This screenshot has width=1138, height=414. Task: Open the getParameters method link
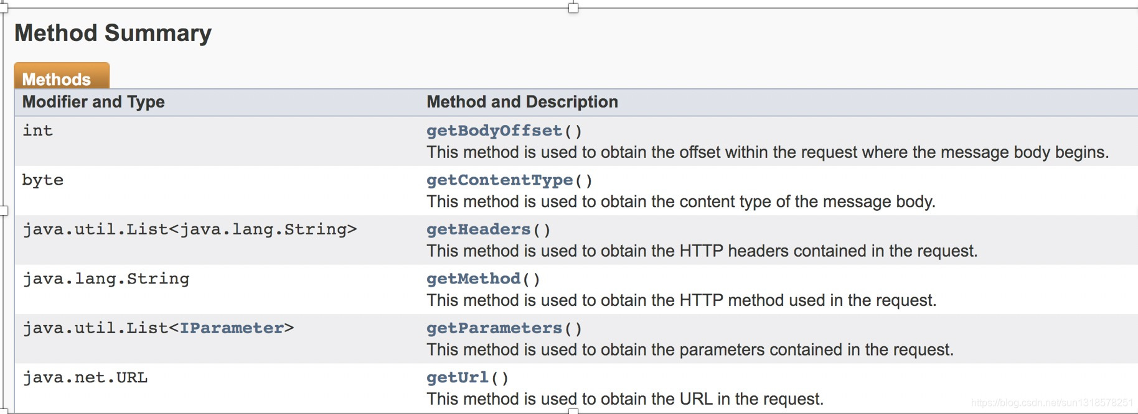pyautogui.click(x=494, y=328)
